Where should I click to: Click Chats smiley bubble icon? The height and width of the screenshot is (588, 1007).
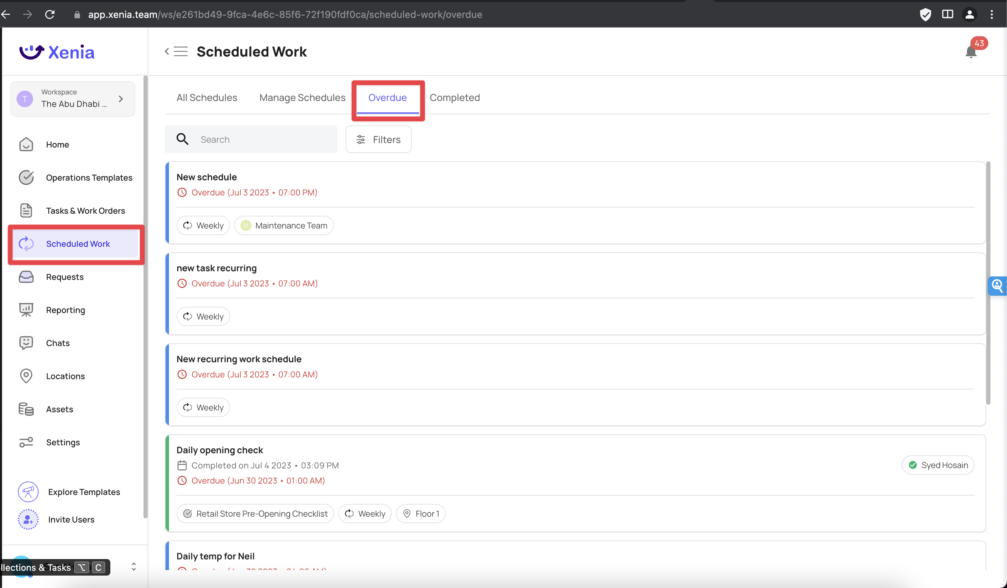[26, 343]
